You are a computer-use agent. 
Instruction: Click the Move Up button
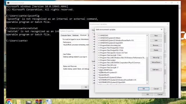pyautogui.click(x=156, y=57)
